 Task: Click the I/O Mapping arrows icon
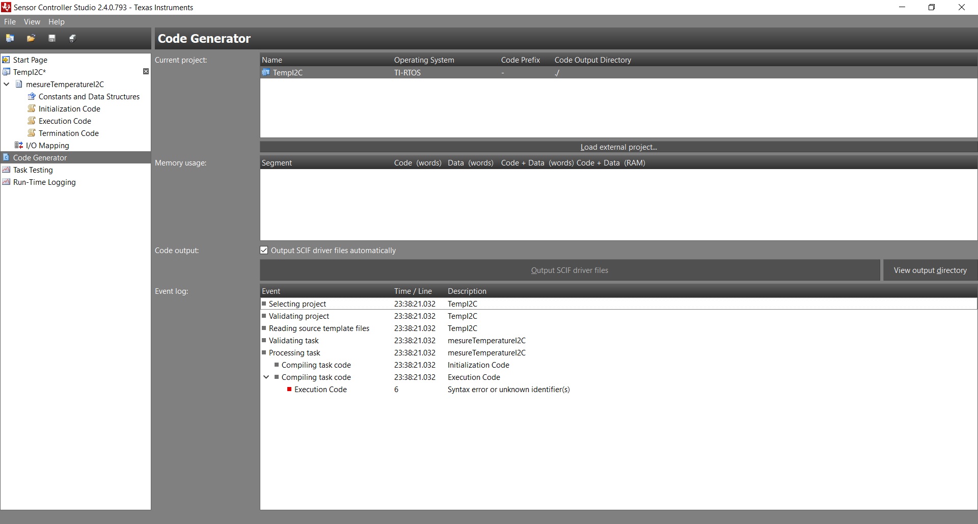click(19, 145)
